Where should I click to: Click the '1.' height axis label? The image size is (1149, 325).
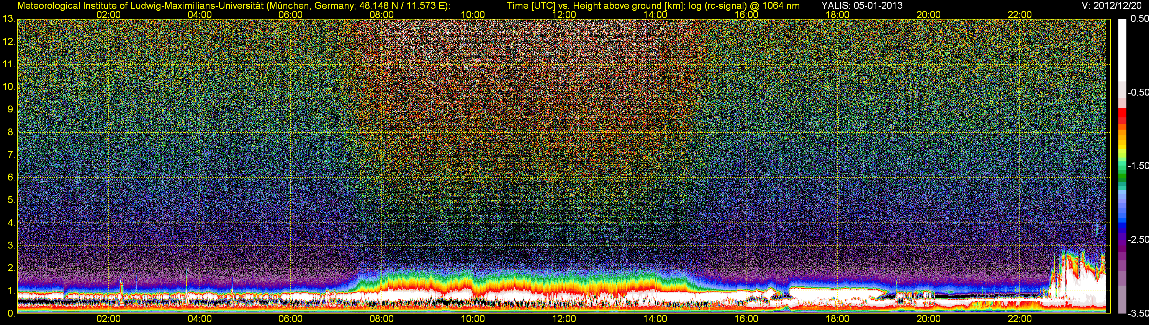pyautogui.click(x=11, y=291)
